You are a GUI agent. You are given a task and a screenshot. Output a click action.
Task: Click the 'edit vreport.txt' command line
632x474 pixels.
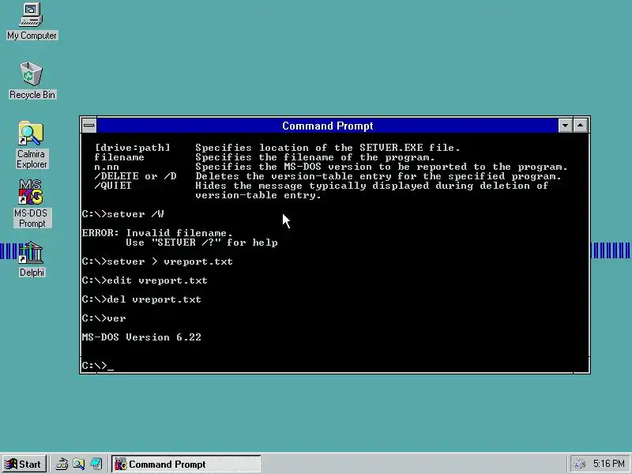point(145,280)
